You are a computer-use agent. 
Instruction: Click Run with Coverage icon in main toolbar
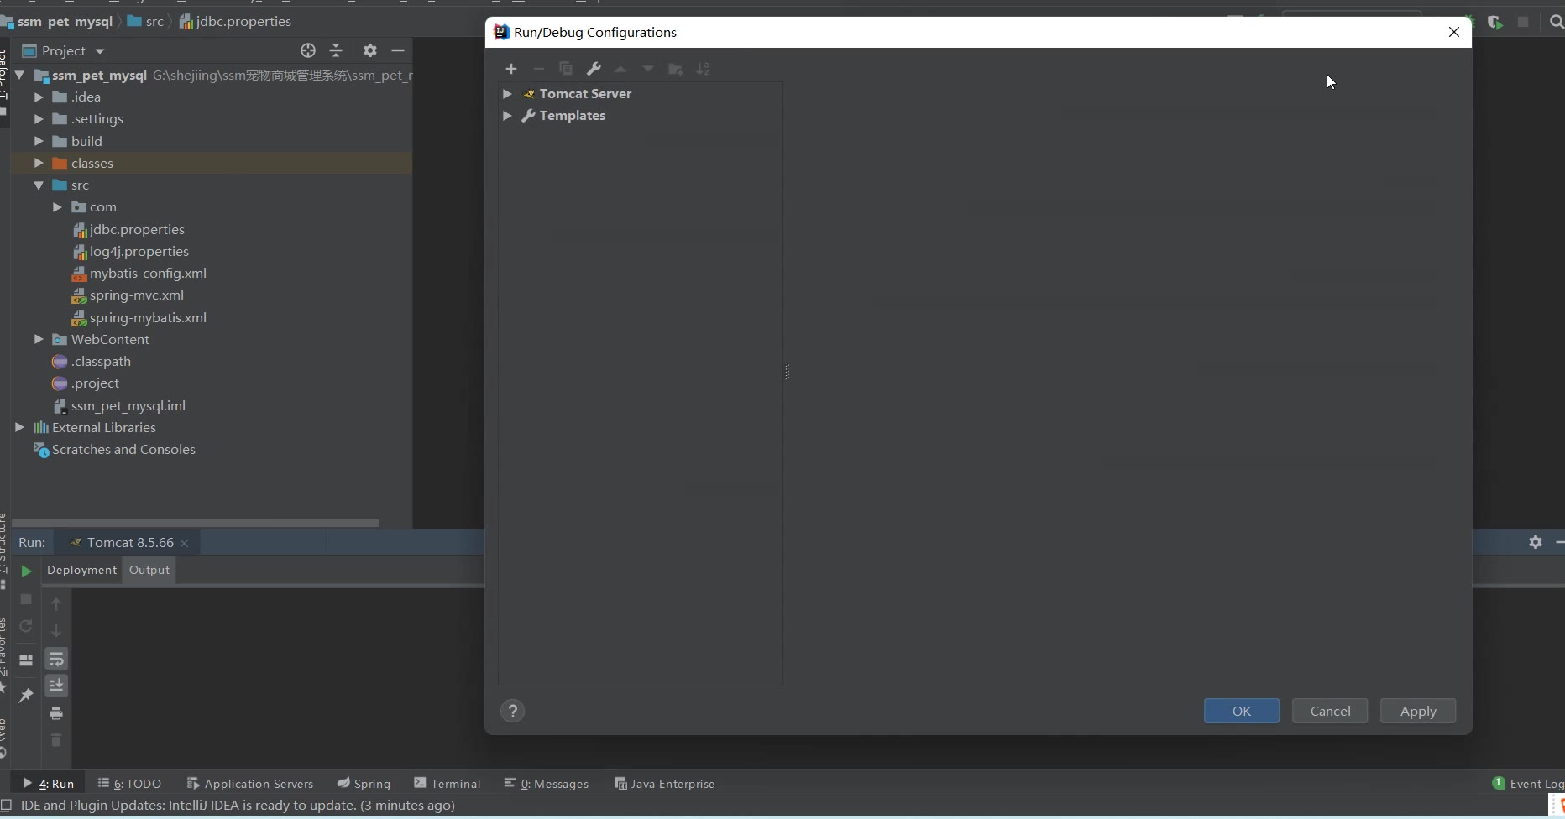1494,23
